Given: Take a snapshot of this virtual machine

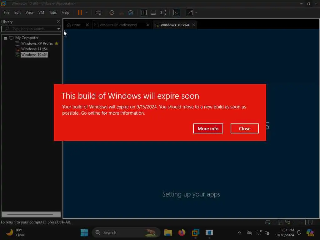Looking at the screenshot, I should (x=112, y=12).
